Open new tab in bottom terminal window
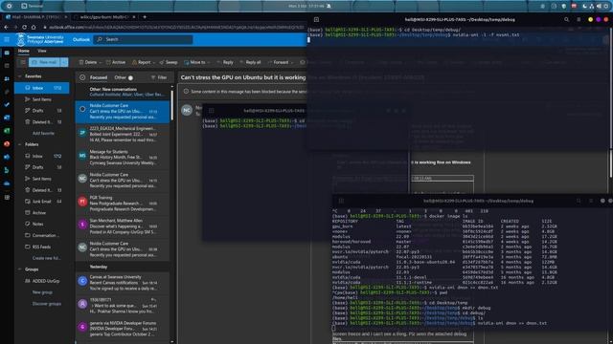Screen dimensions: 613x344 point(341,201)
